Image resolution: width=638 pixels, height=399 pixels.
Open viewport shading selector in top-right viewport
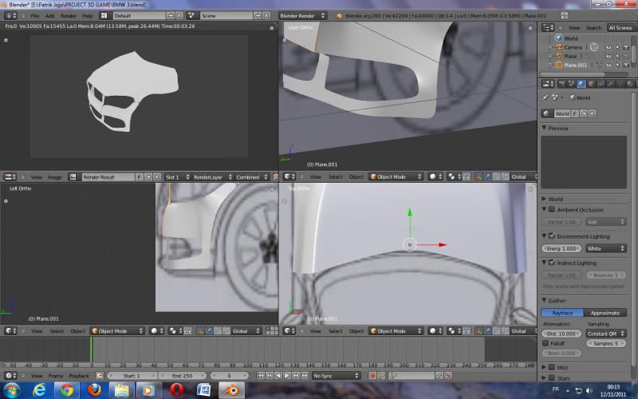(435, 176)
